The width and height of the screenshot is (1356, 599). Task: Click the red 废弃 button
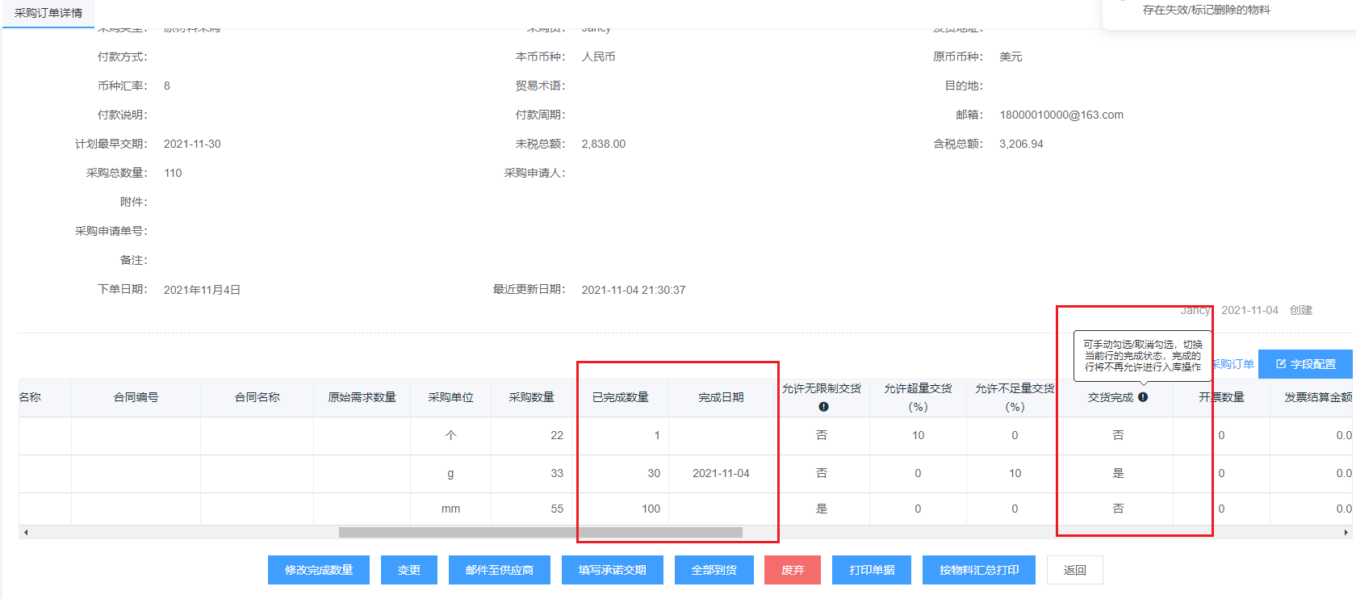point(792,570)
